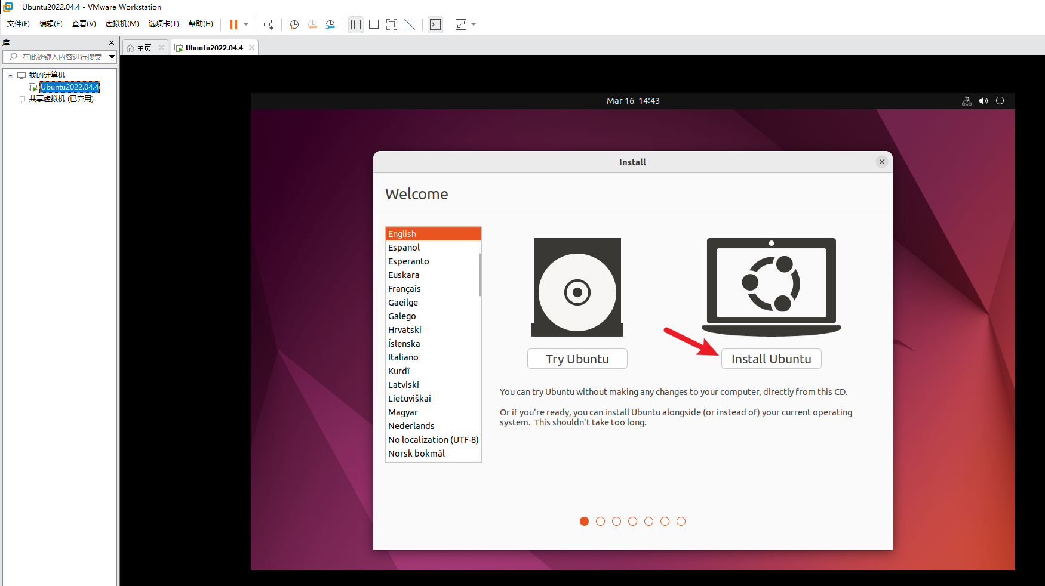Close the Install dialog

[x=882, y=162]
